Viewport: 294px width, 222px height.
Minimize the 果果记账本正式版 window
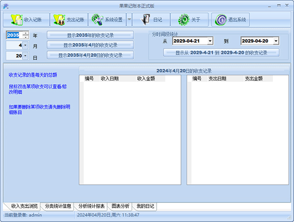pyautogui.click(x=270, y=6)
